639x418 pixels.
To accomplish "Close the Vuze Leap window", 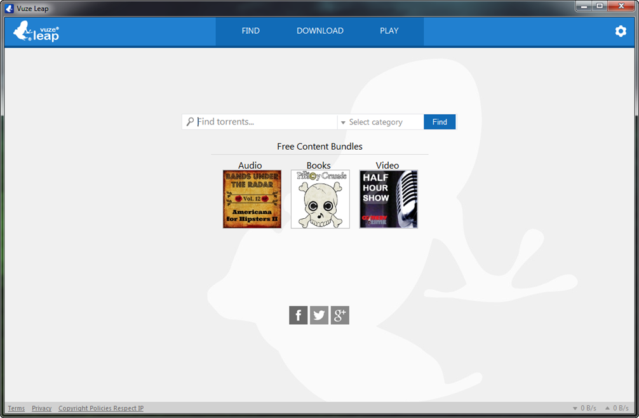I will click(x=621, y=6).
